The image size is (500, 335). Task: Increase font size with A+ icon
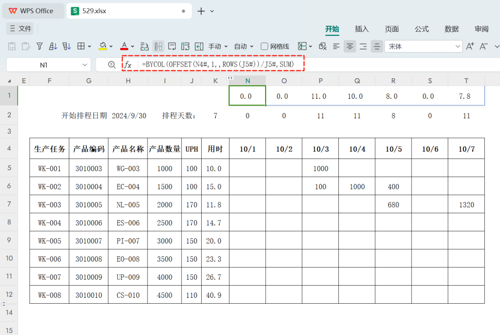470,46
